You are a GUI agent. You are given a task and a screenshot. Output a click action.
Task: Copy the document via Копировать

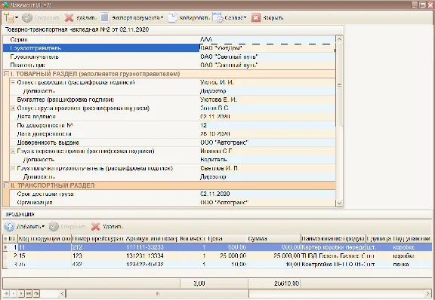pyautogui.click(x=188, y=18)
